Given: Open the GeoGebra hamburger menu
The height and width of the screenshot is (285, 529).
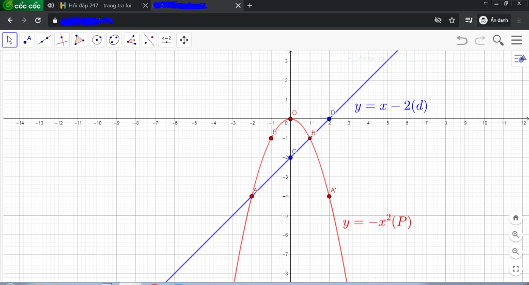Looking at the screenshot, I should pos(517,40).
